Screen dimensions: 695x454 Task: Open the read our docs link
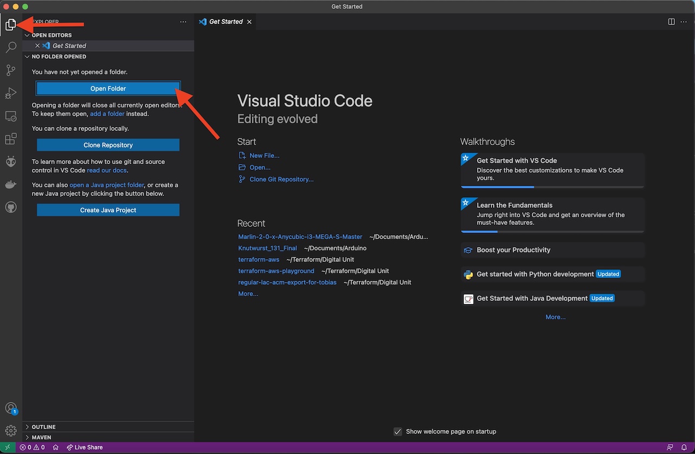click(107, 171)
